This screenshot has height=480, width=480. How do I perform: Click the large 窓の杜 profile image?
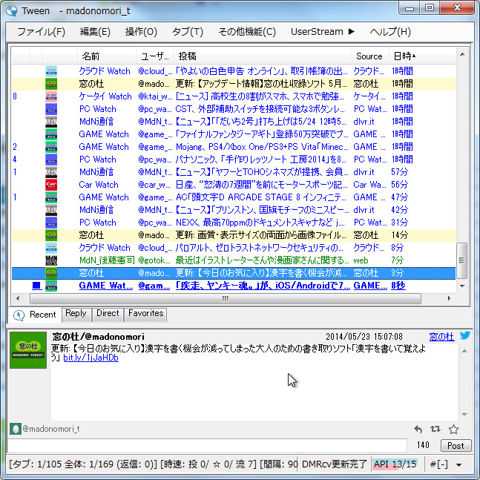pyautogui.click(x=28, y=350)
